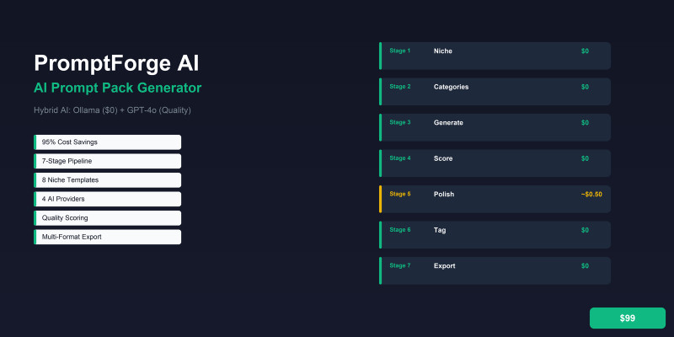The height and width of the screenshot is (337, 674).
Task: Select the Stage 3 Generate row
Action: point(495,127)
